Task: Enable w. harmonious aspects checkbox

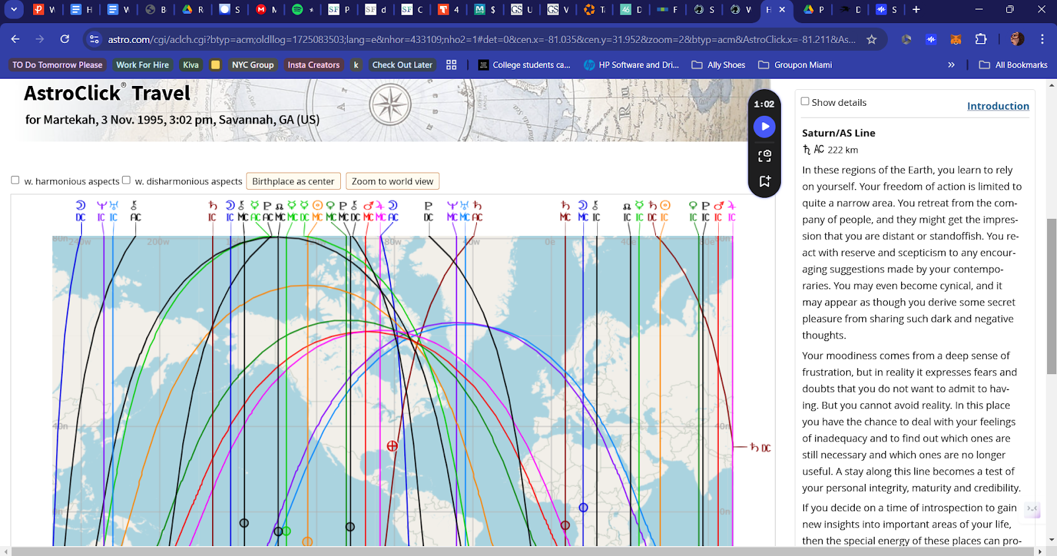Action: [15, 180]
